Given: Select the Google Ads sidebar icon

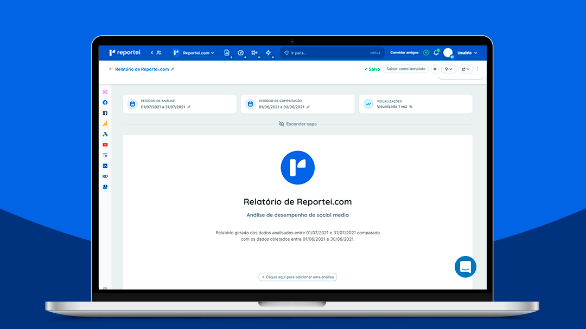Looking at the screenshot, I should click(105, 134).
